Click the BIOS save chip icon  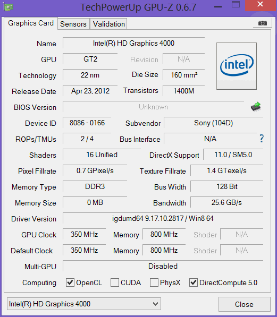256,107
